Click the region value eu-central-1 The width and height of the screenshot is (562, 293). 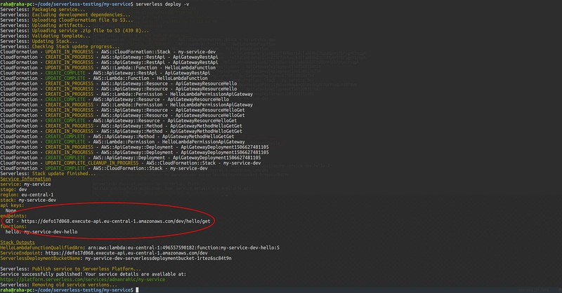point(37,195)
